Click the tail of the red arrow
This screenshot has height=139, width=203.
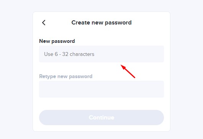(x=135, y=78)
